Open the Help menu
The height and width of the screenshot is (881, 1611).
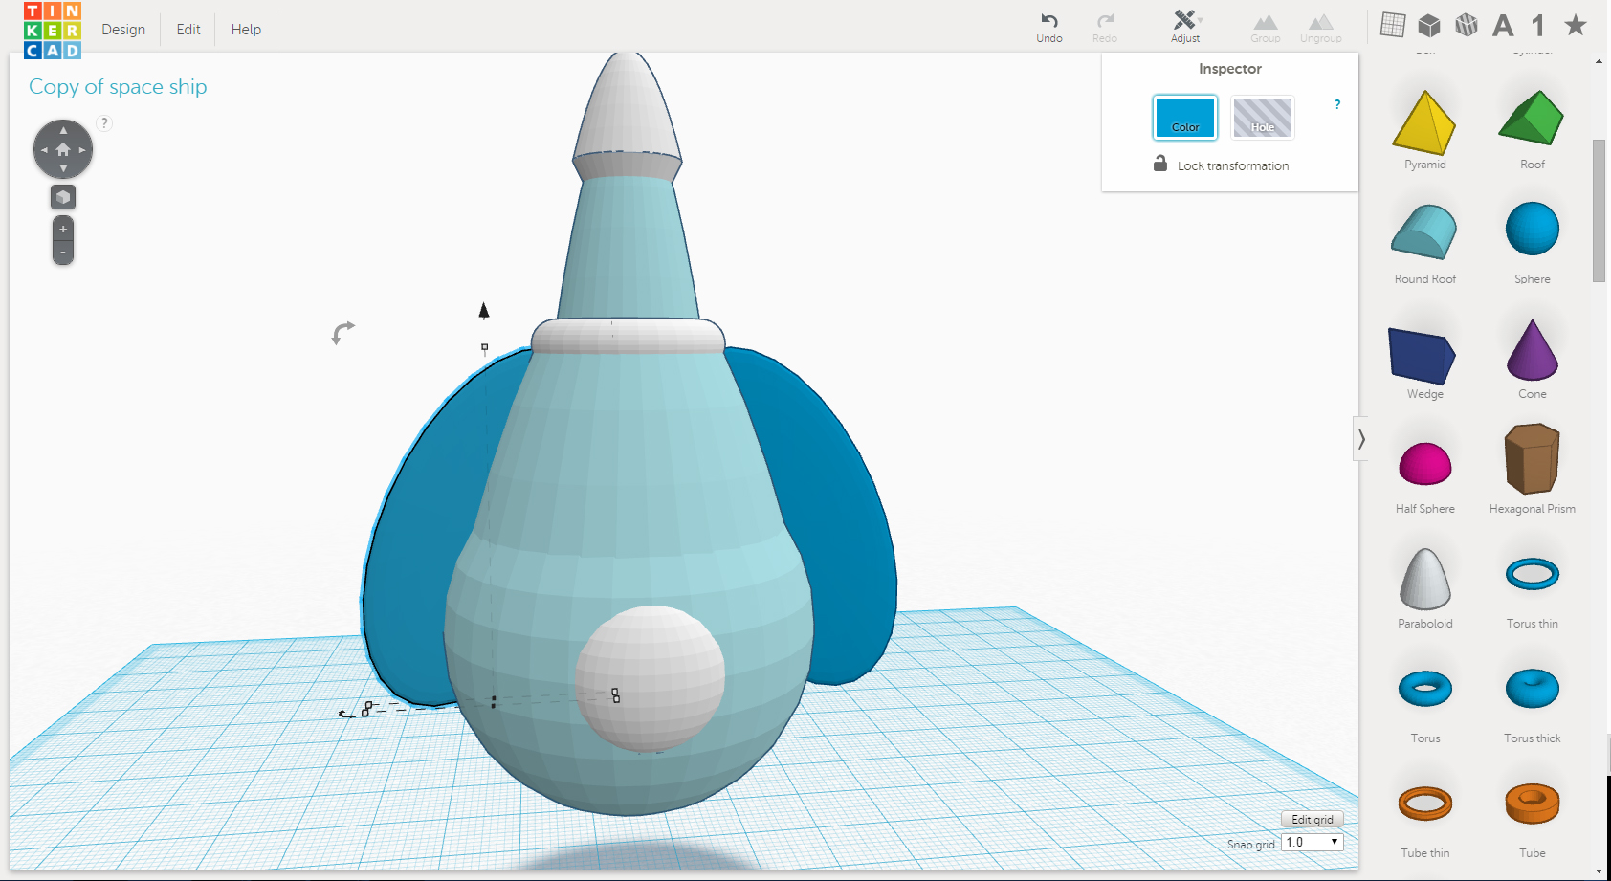click(x=246, y=30)
